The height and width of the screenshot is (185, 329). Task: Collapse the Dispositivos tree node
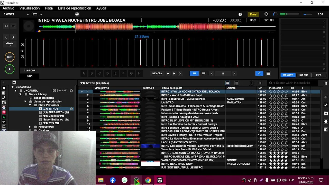point(12,87)
